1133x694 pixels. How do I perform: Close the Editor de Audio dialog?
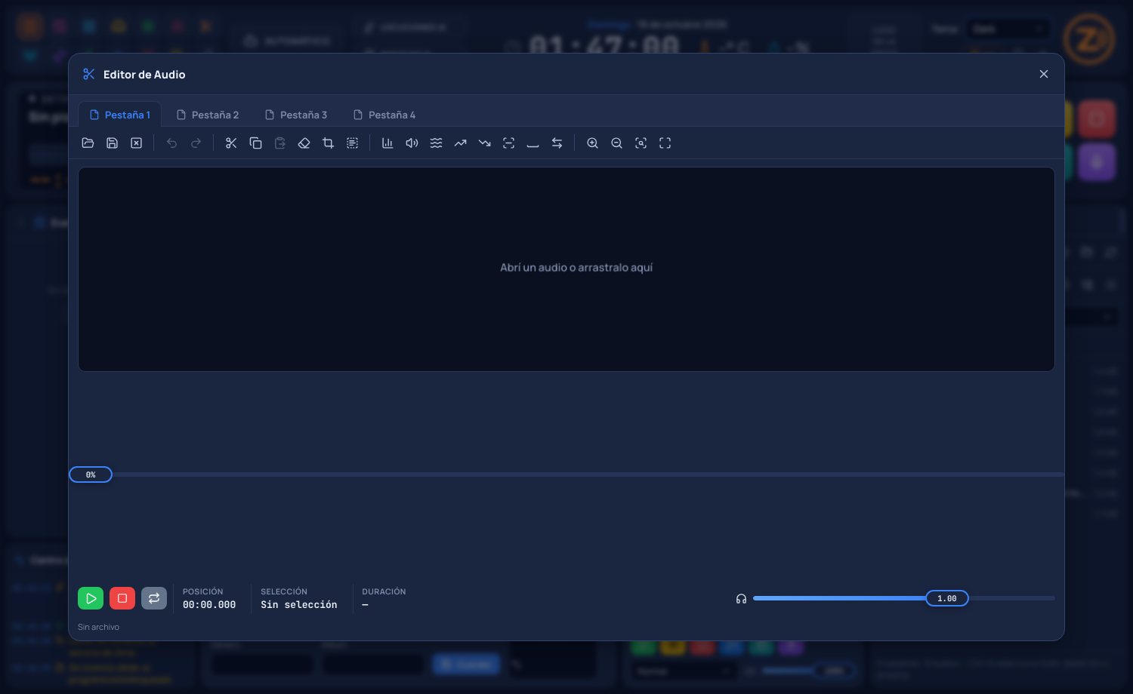click(x=1044, y=74)
